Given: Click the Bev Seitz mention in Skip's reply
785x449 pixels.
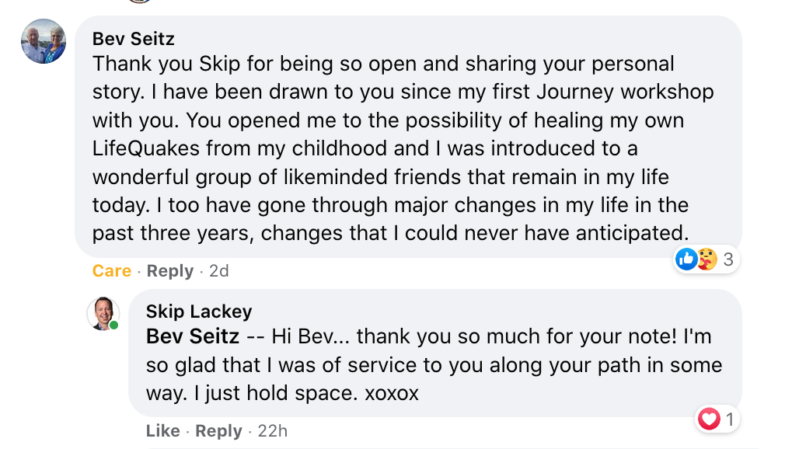Looking at the screenshot, I should pyautogui.click(x=193, y=337).
